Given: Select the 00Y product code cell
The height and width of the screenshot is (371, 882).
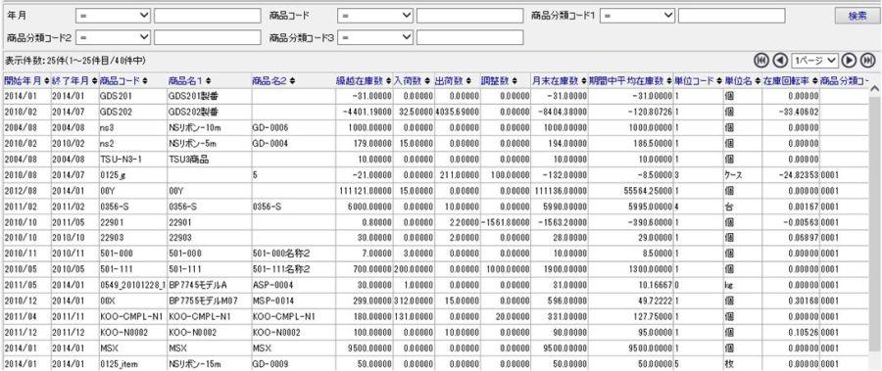Looking at the screenshot, I should [132, 191].
